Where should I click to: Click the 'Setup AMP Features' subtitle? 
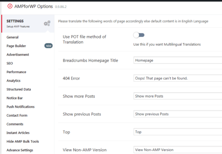[x=18, y=27]
